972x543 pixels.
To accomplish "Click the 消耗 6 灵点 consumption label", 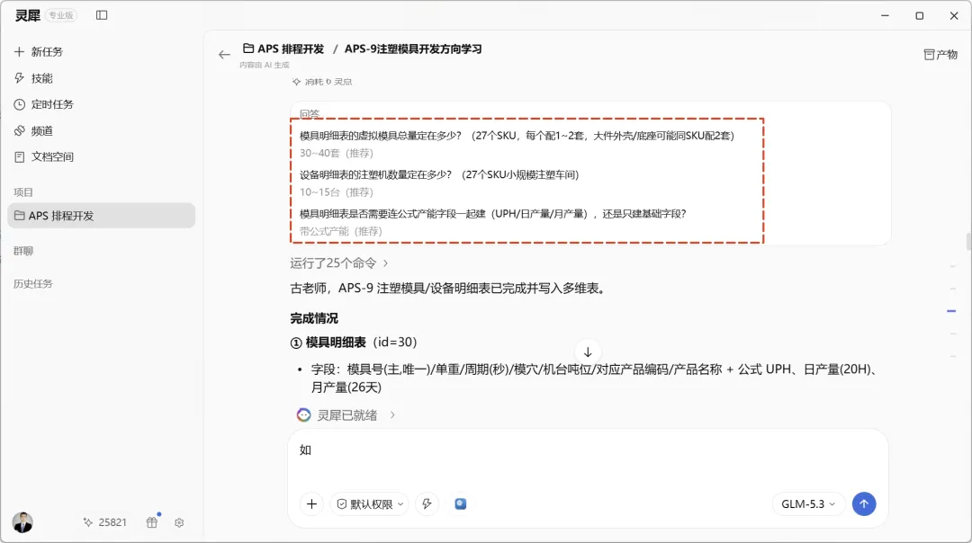I will click(x=322, y=81).
